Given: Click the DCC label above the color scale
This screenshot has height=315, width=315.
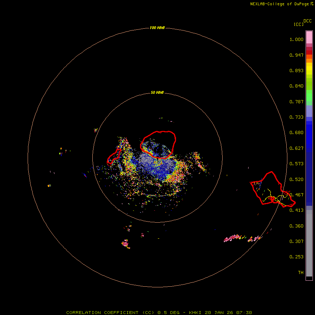Looking at the screenshot, I should 307,21.
